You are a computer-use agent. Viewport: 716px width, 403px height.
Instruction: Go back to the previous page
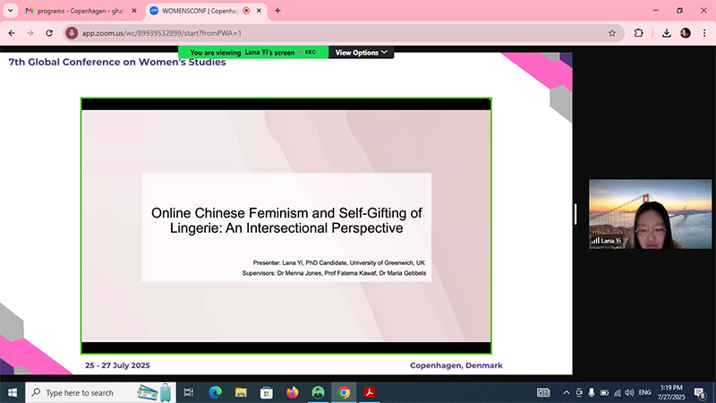point(12,32)
